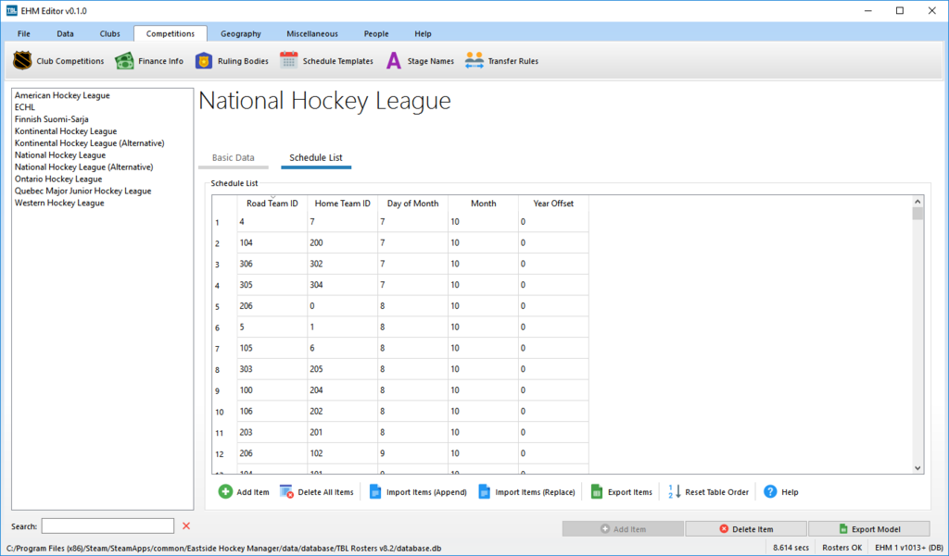This screenshot has width=949, height=556.
Task: Click the Delete All Items label under the schedule table
Action: point(325,492)
